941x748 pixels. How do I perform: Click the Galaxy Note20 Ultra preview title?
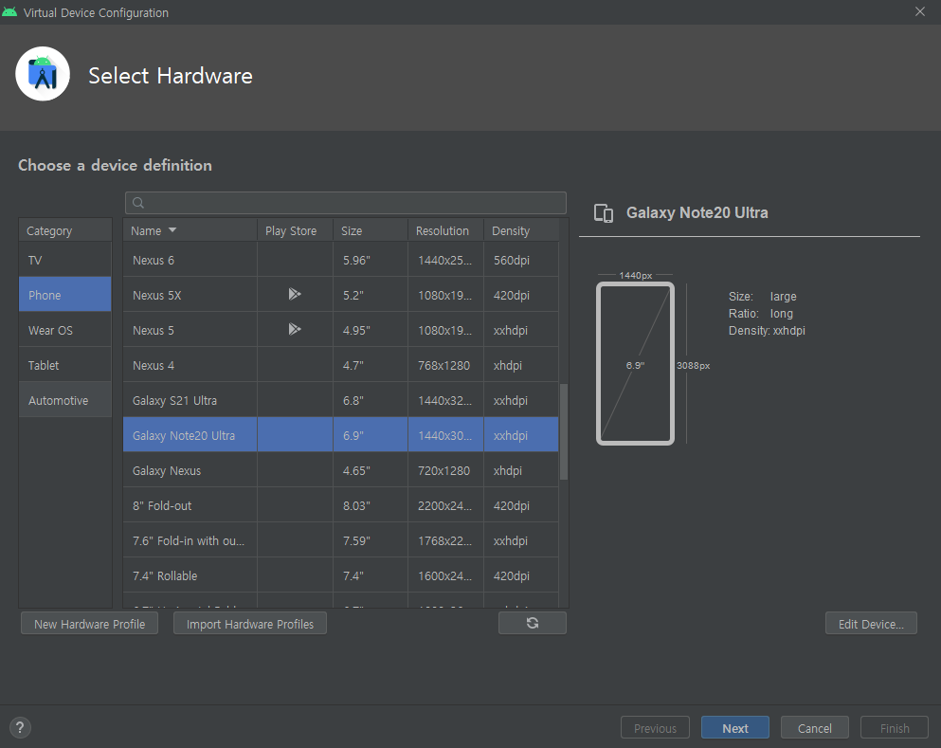(697, 212)
